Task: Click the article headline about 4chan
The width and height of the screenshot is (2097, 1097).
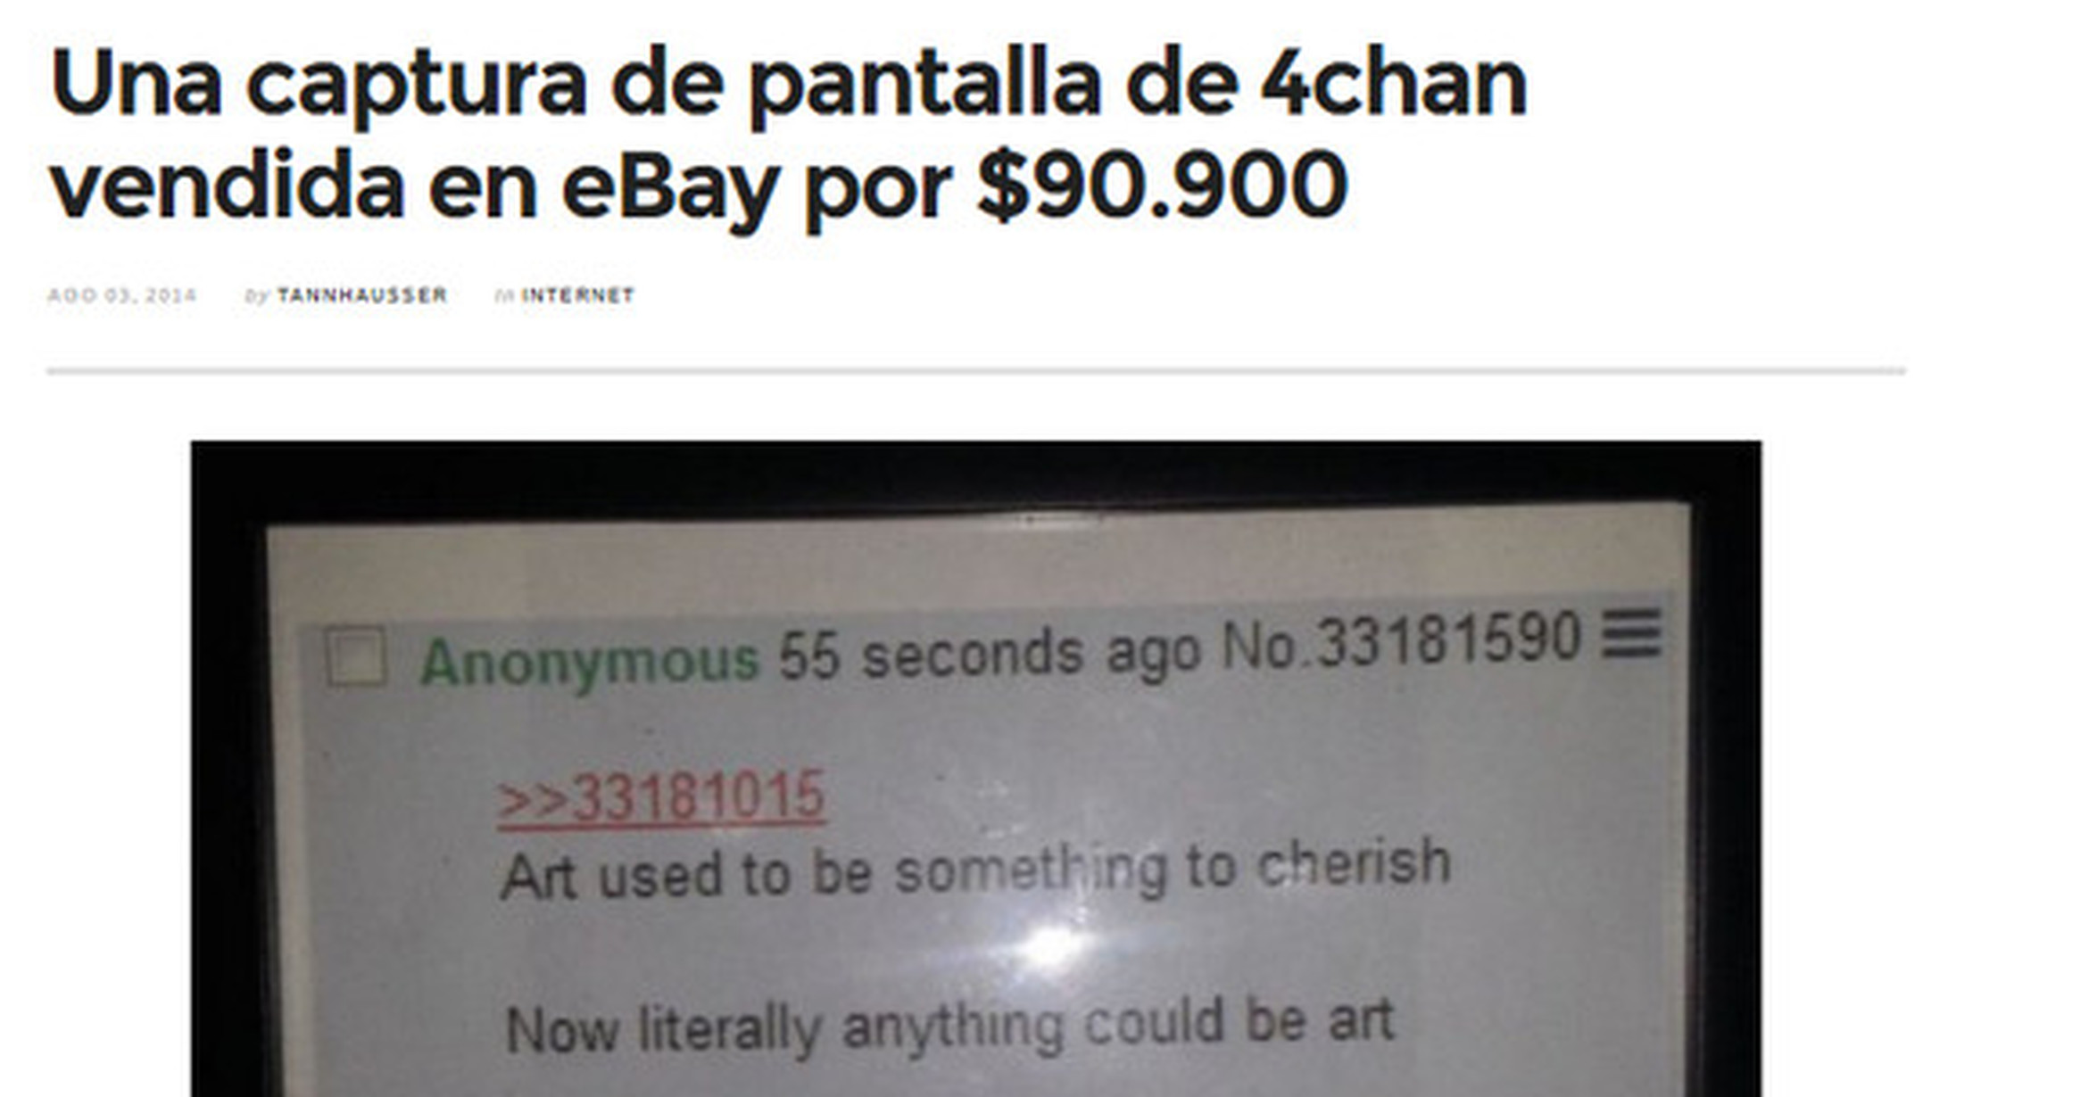Action: click(788, 134)
